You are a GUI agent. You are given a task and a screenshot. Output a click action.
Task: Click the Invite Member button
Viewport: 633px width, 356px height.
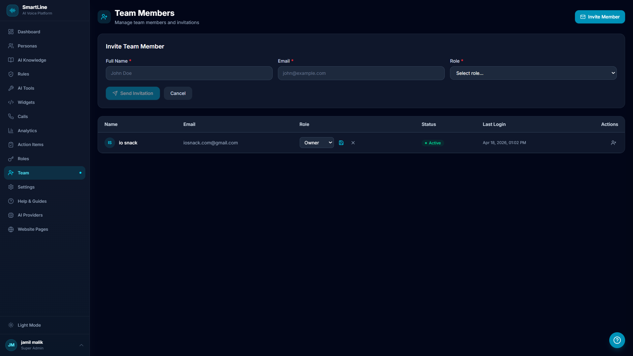click(600, 16)
